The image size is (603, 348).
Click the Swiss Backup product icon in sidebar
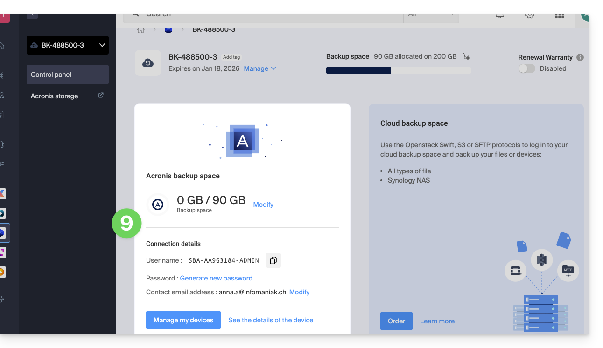(2, 232)
